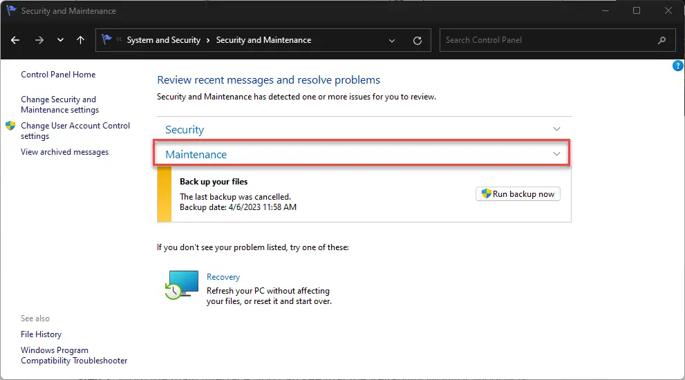
Task: Collapse the Maintenance section chevron
Action: pos(556,154)
